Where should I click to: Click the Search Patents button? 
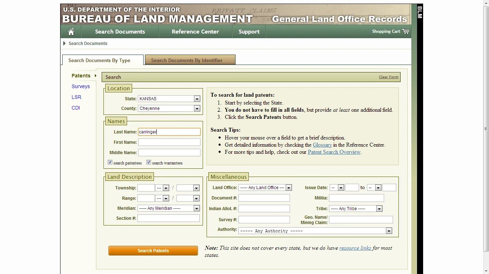coord(153,251)
